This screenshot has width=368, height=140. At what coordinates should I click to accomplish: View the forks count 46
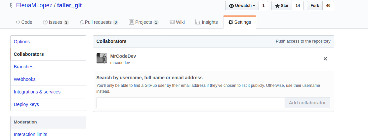point(328,6)
